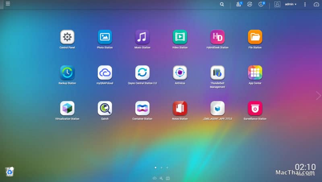
Task: Switch to first desktop page dot
Action: coord(155,168)
